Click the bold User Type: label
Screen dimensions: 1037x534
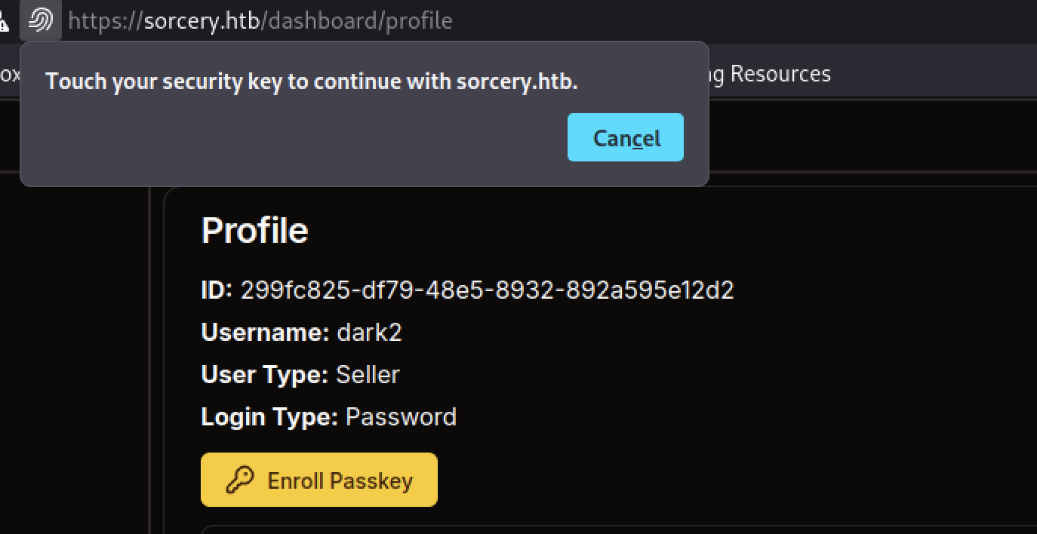click(264, 375)
